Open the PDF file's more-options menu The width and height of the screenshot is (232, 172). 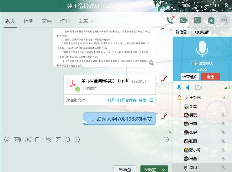(151, 100)
